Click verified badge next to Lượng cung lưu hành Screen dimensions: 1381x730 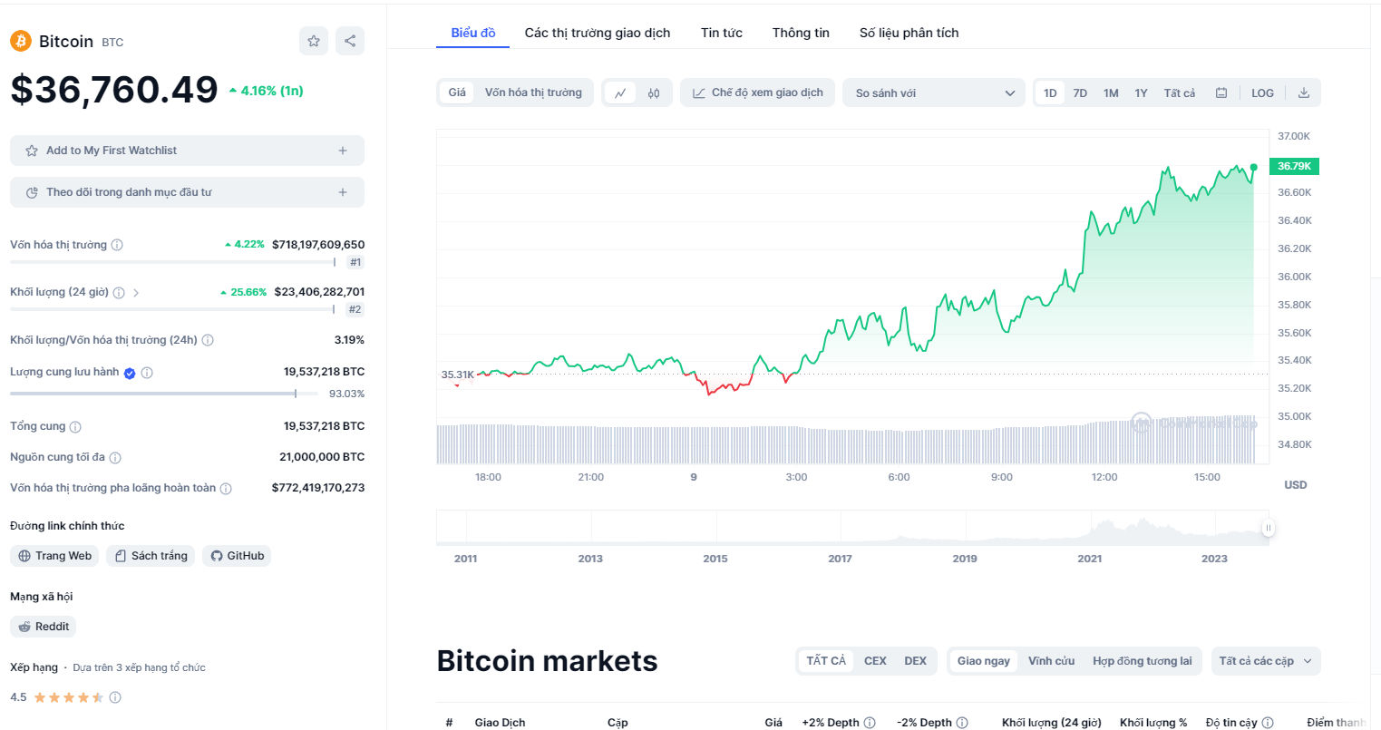point(130,373)
